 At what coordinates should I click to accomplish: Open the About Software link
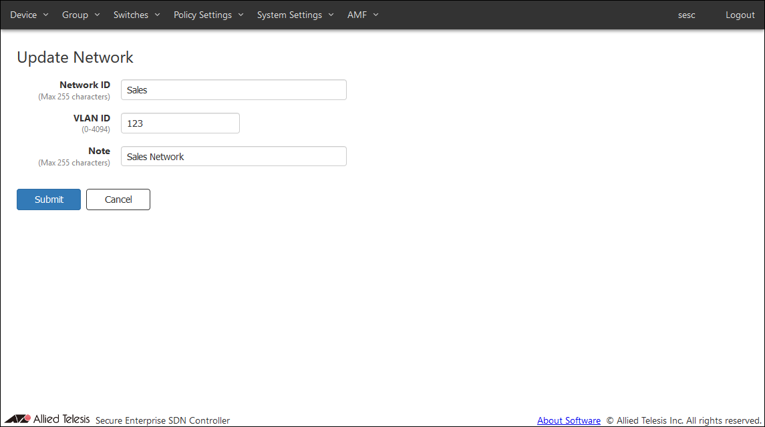click(x=569, y=420)
